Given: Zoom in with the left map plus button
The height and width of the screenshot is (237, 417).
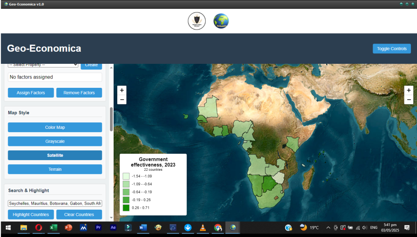Looking at the screenshot, I should coord(122,90).
